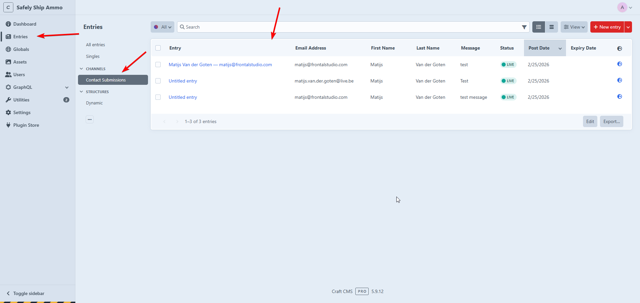This screenshot has height=303, width=640.
Task: Toggle Post Date sort direction arrow
Action: point(560,48)
